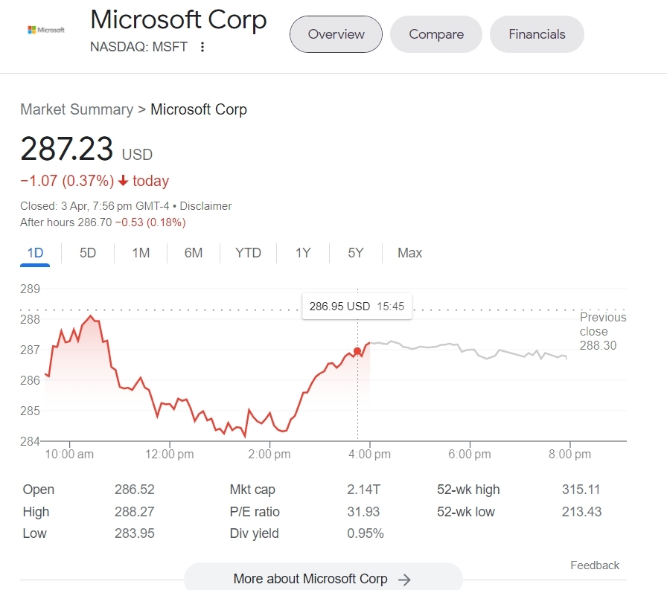Show the 5Y price history
The image size is (667, 590).
(356, 253)
